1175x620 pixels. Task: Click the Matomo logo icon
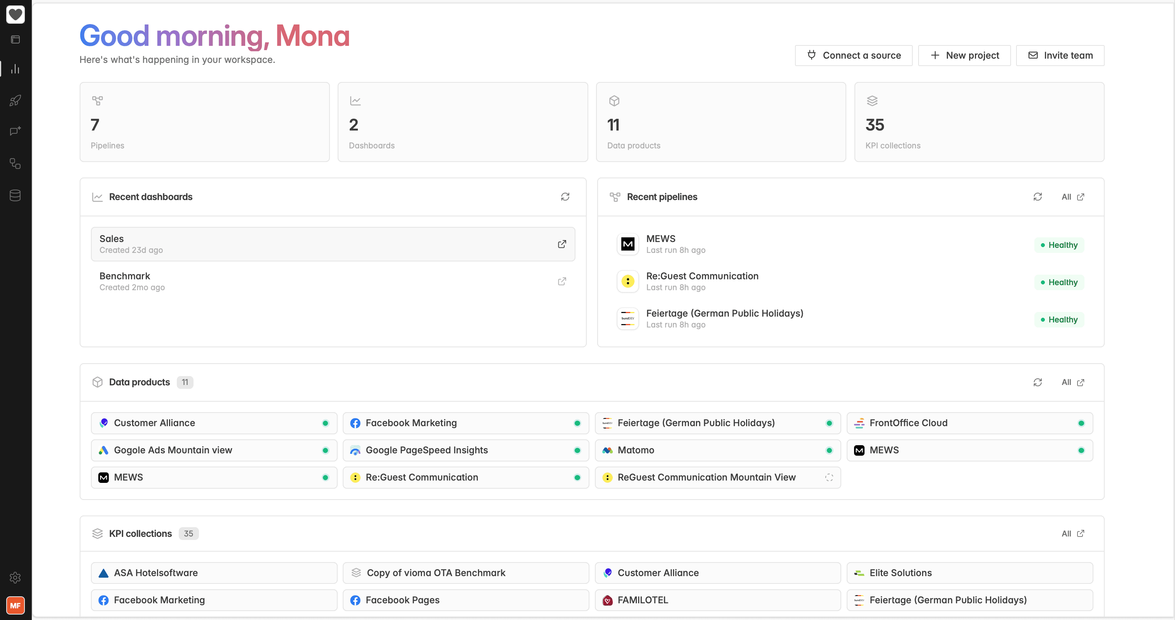pyautogui.click(x=607, y=450)
